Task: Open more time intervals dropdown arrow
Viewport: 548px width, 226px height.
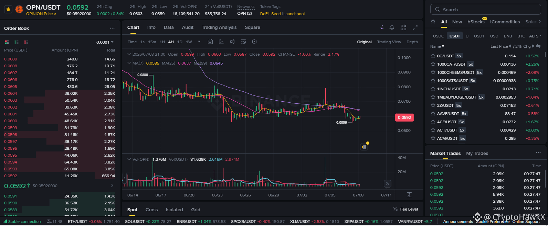Action: point(199,42)
